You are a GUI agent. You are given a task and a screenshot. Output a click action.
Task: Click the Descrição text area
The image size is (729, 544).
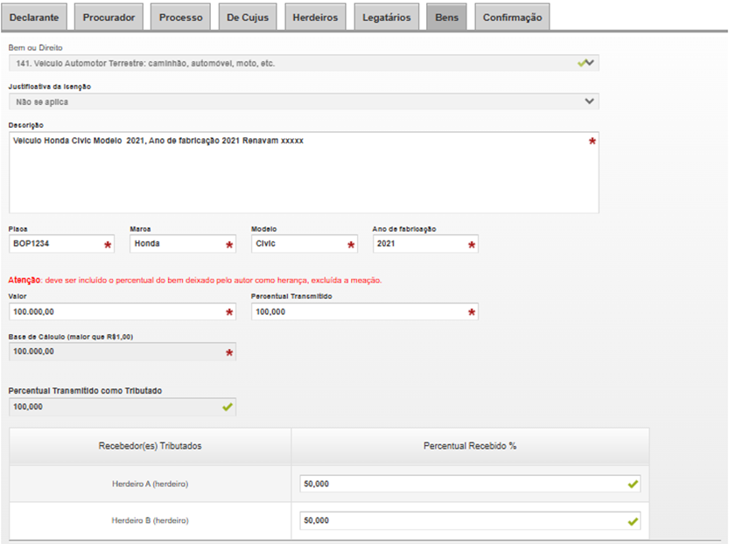(x=298, y=175)
